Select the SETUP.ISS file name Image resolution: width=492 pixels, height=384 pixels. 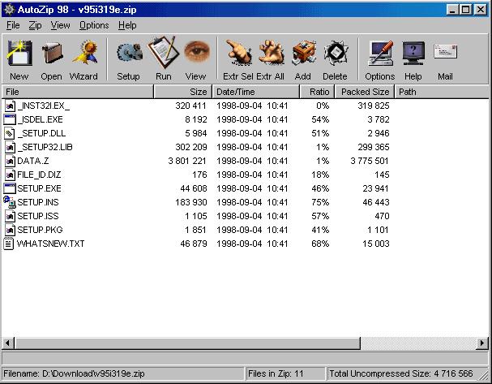tap(38, 216)
